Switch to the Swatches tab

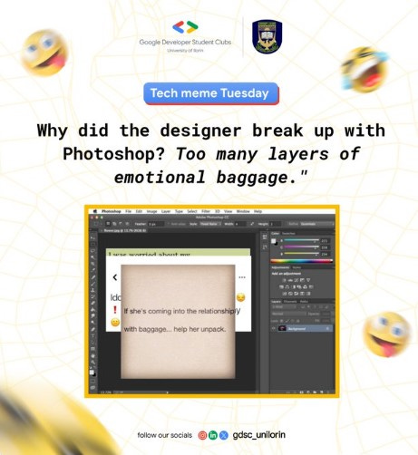coord(288,234)
